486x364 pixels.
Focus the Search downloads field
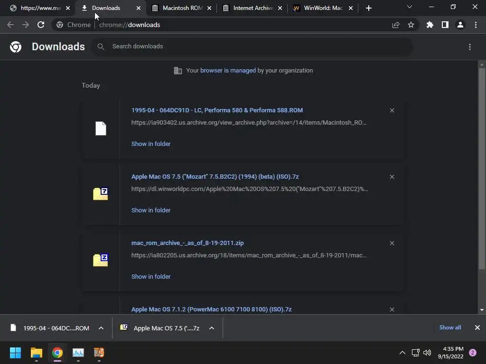pyautogui.click(x=252, y=47)
